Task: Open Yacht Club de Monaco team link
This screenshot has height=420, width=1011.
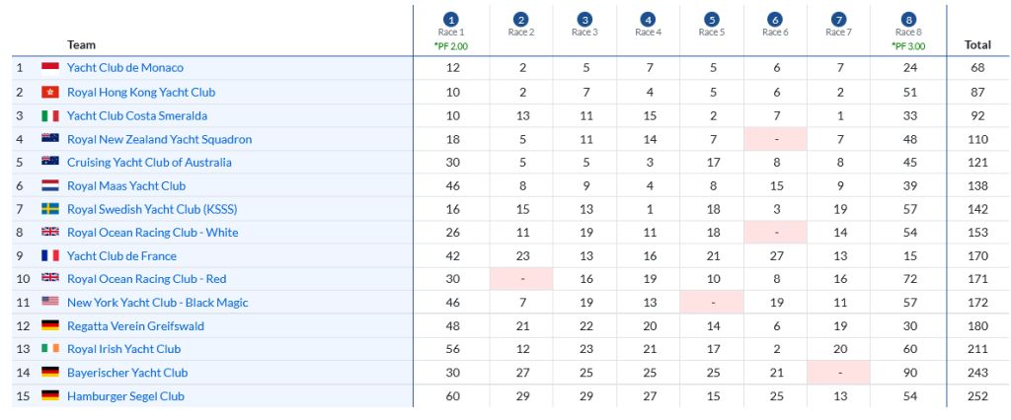Action: 125,68
